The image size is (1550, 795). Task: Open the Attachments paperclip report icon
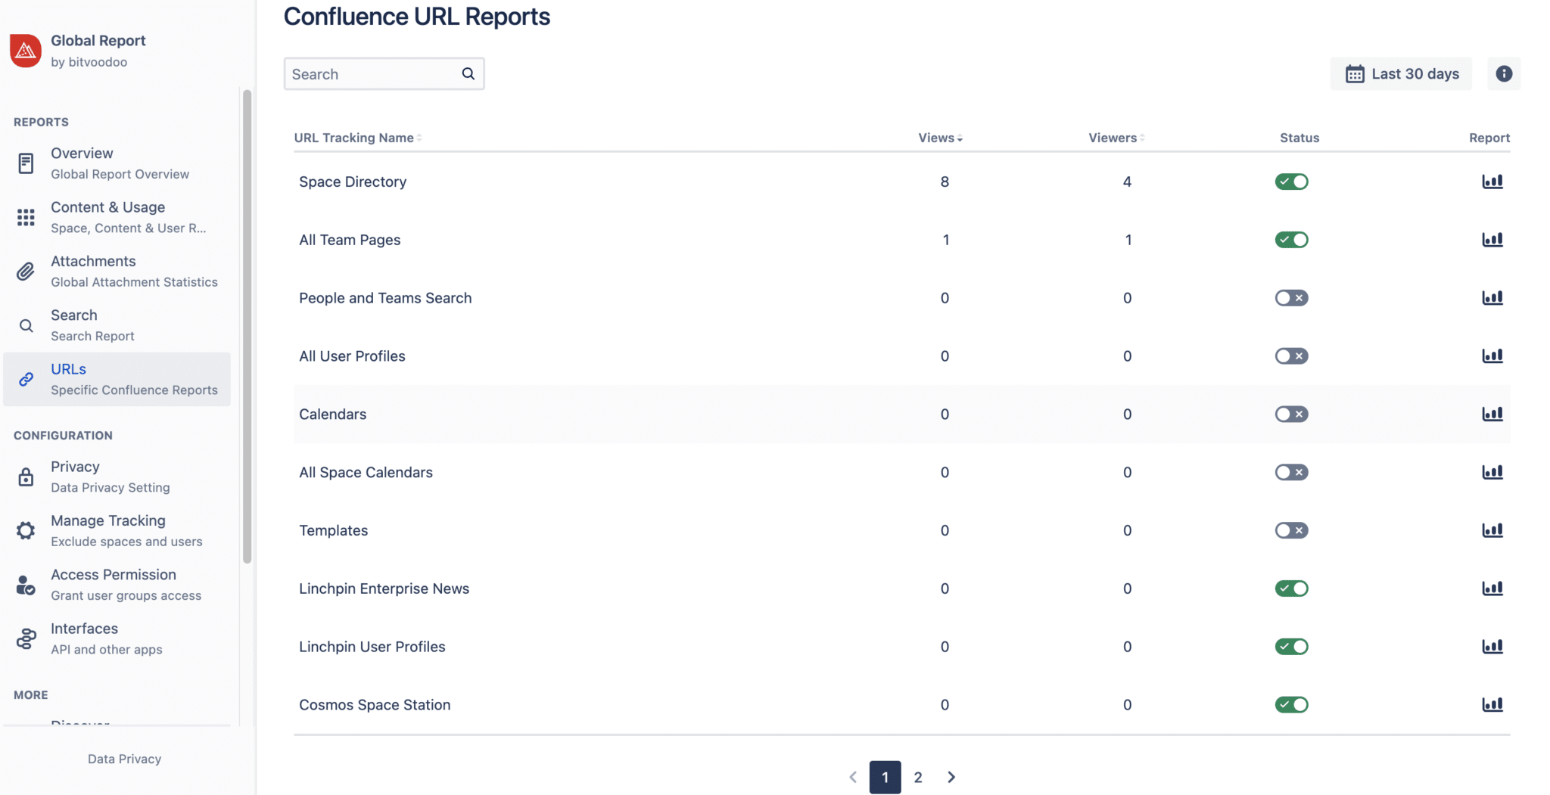(x=26, y=271)
